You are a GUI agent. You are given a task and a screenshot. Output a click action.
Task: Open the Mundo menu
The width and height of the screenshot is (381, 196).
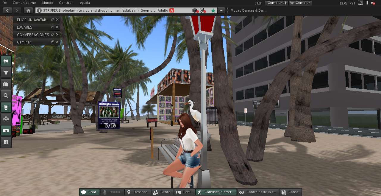point(48,3)
